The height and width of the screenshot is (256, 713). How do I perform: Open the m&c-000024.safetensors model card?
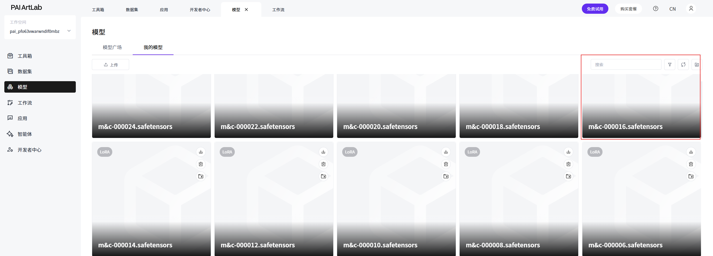[x=151, y=106]
